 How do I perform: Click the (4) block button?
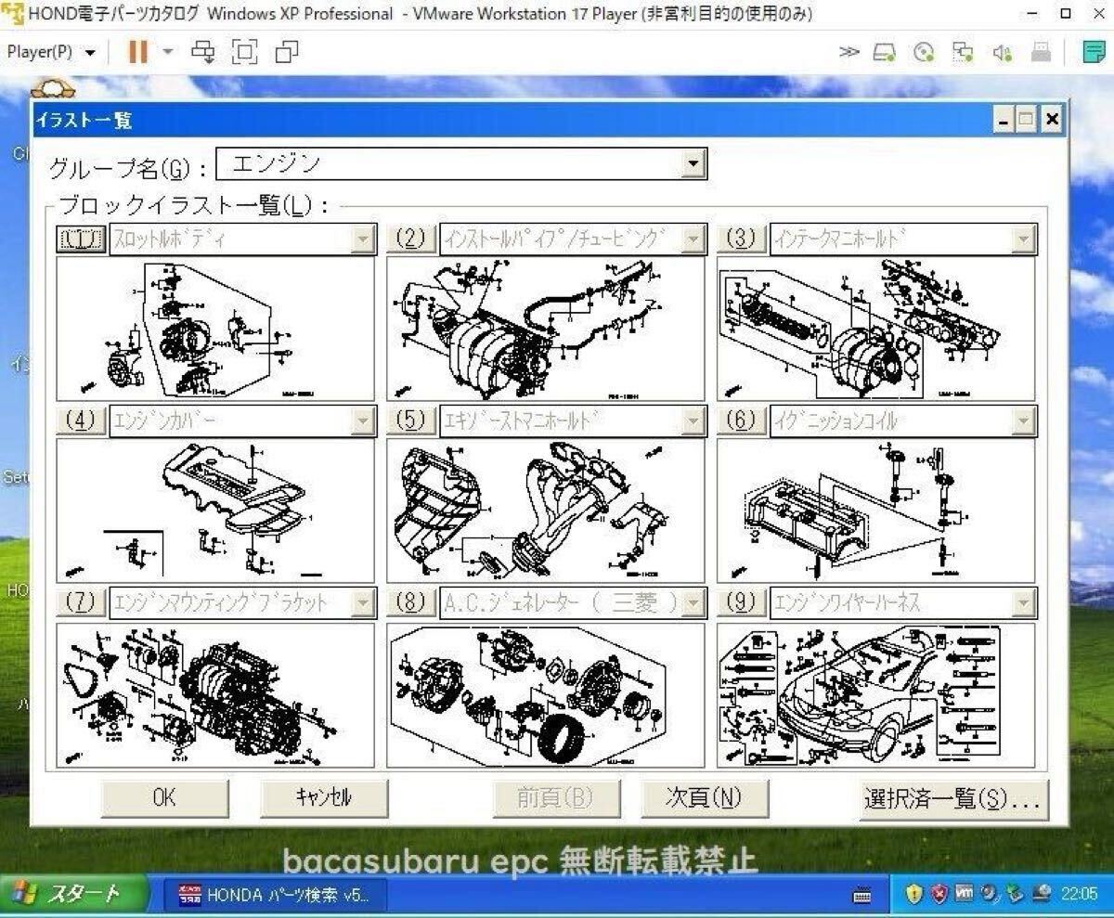click(81, 421)
